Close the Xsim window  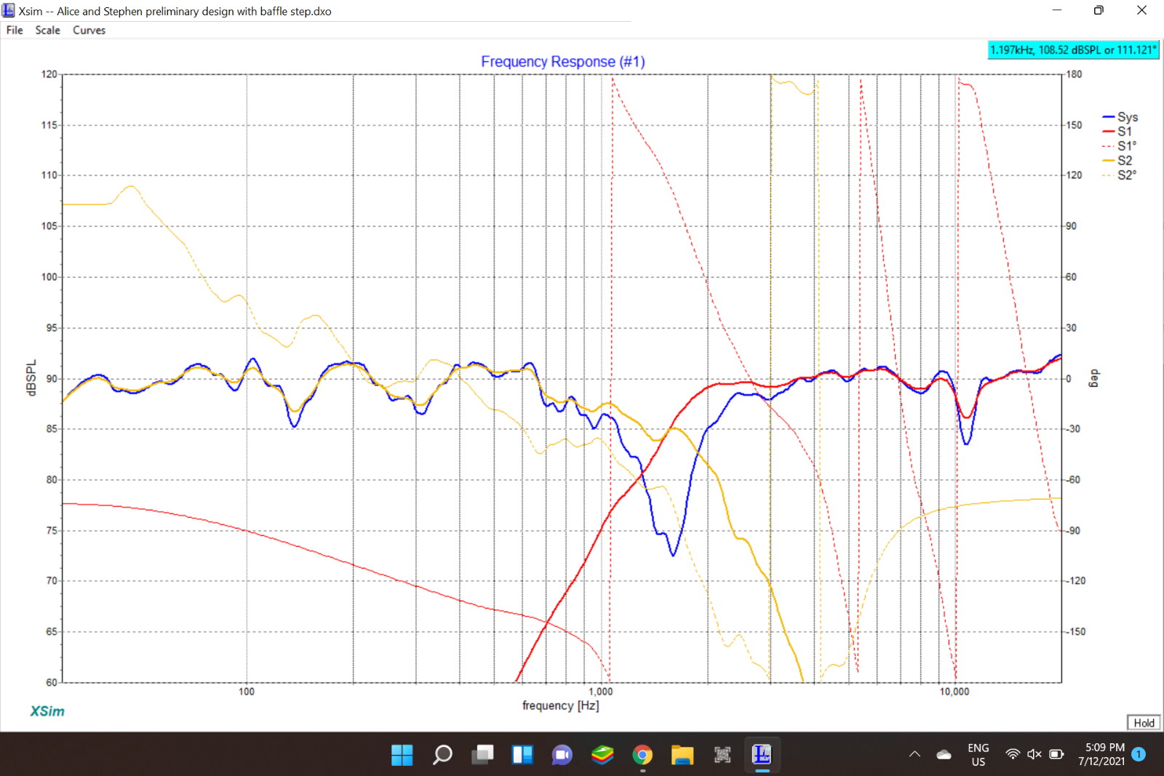(x=1141, y=10)
